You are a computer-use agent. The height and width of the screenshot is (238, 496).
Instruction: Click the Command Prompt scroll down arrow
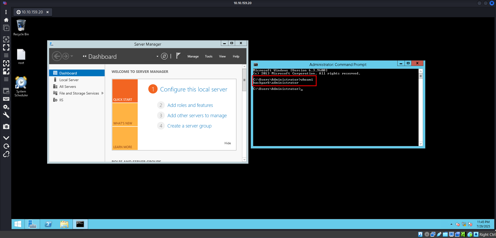[x=421, y=144]
